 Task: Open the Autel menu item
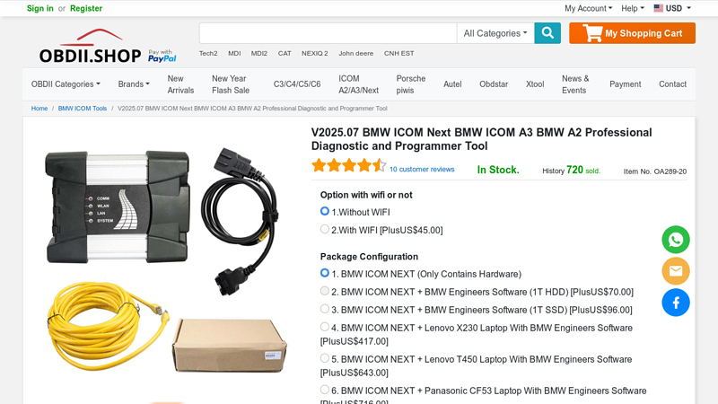pos(452,84)
